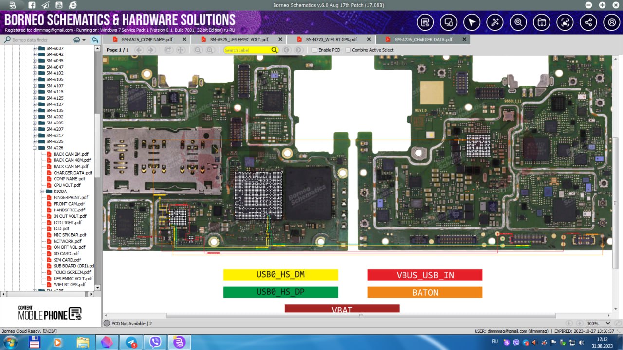
Task: Click the zoom out magnifier in PDF toolbar
Action: pyautogui.click(x=198, y=50)
